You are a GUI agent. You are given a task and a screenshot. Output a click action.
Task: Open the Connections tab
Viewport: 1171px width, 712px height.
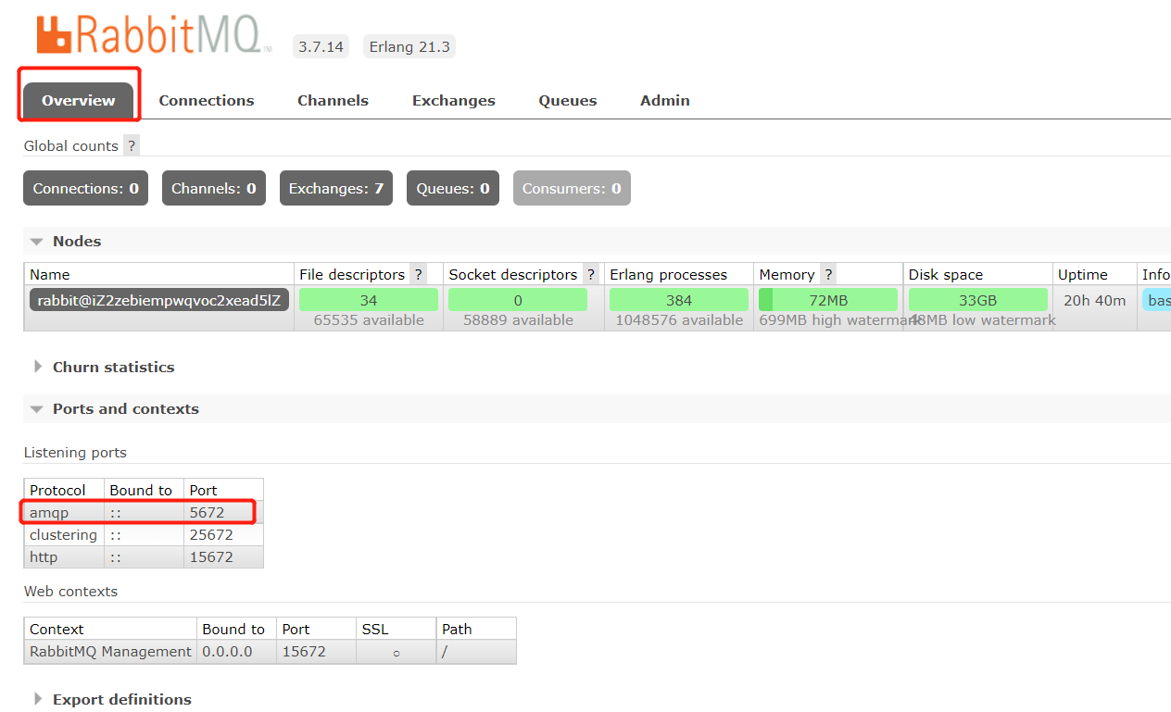[x=207, y=101]
